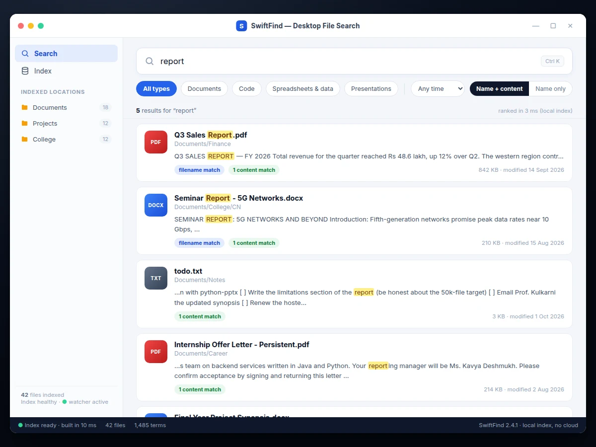The image size is (596, 447).
Task: Open Q3 Sales Report.pdf result
Action: 354,153
